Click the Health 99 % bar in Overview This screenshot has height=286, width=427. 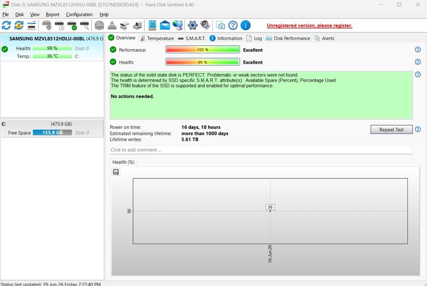point(202,62)
